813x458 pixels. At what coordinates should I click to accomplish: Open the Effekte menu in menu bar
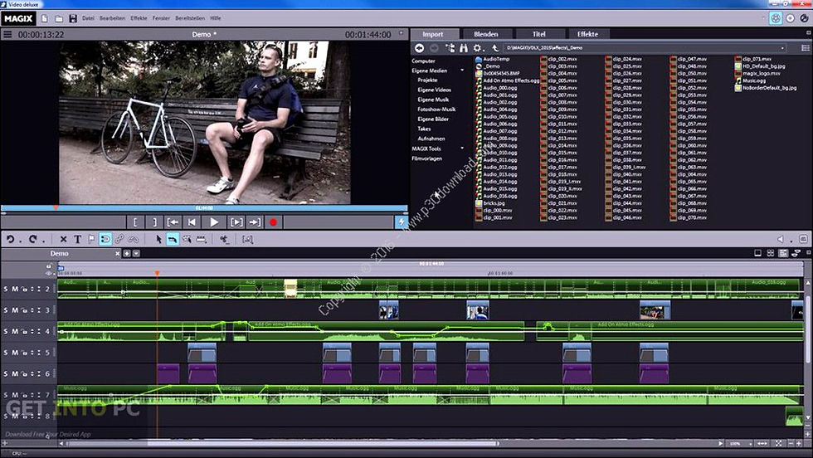point(139,18)
